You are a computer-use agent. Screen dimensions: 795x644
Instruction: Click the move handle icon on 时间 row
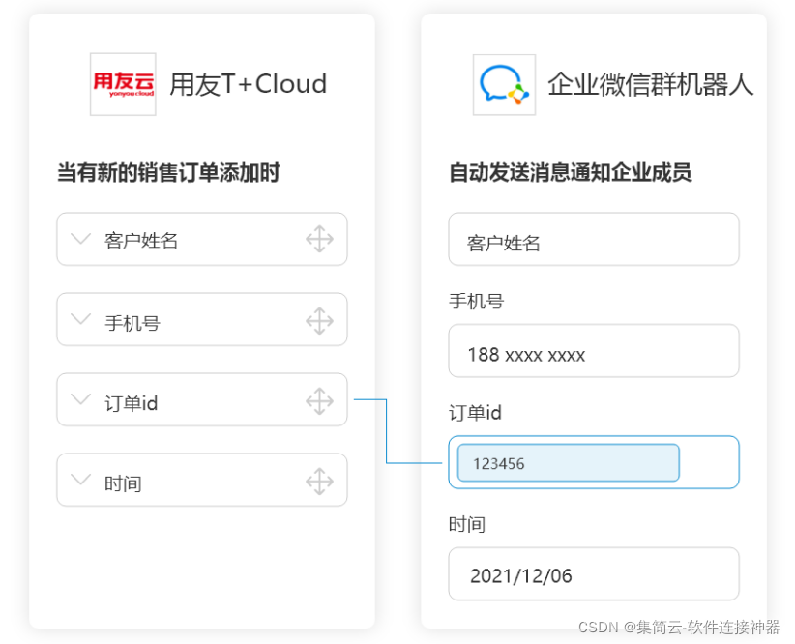tap(319, 482)
